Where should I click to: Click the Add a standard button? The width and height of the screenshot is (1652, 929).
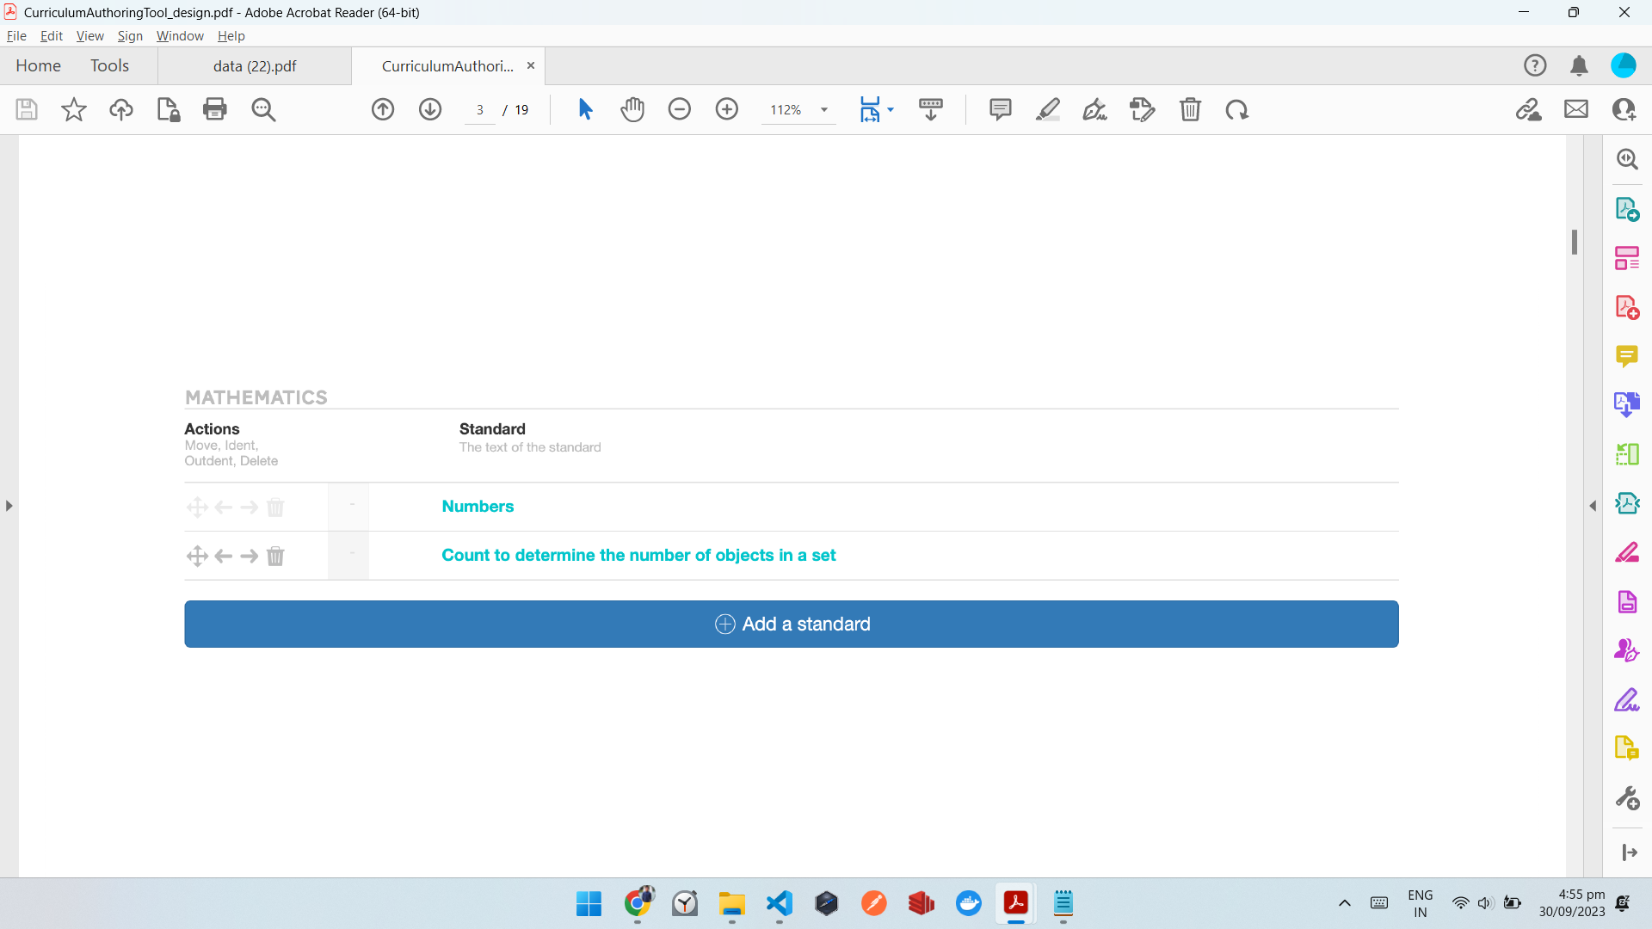[x=791, y=624]
